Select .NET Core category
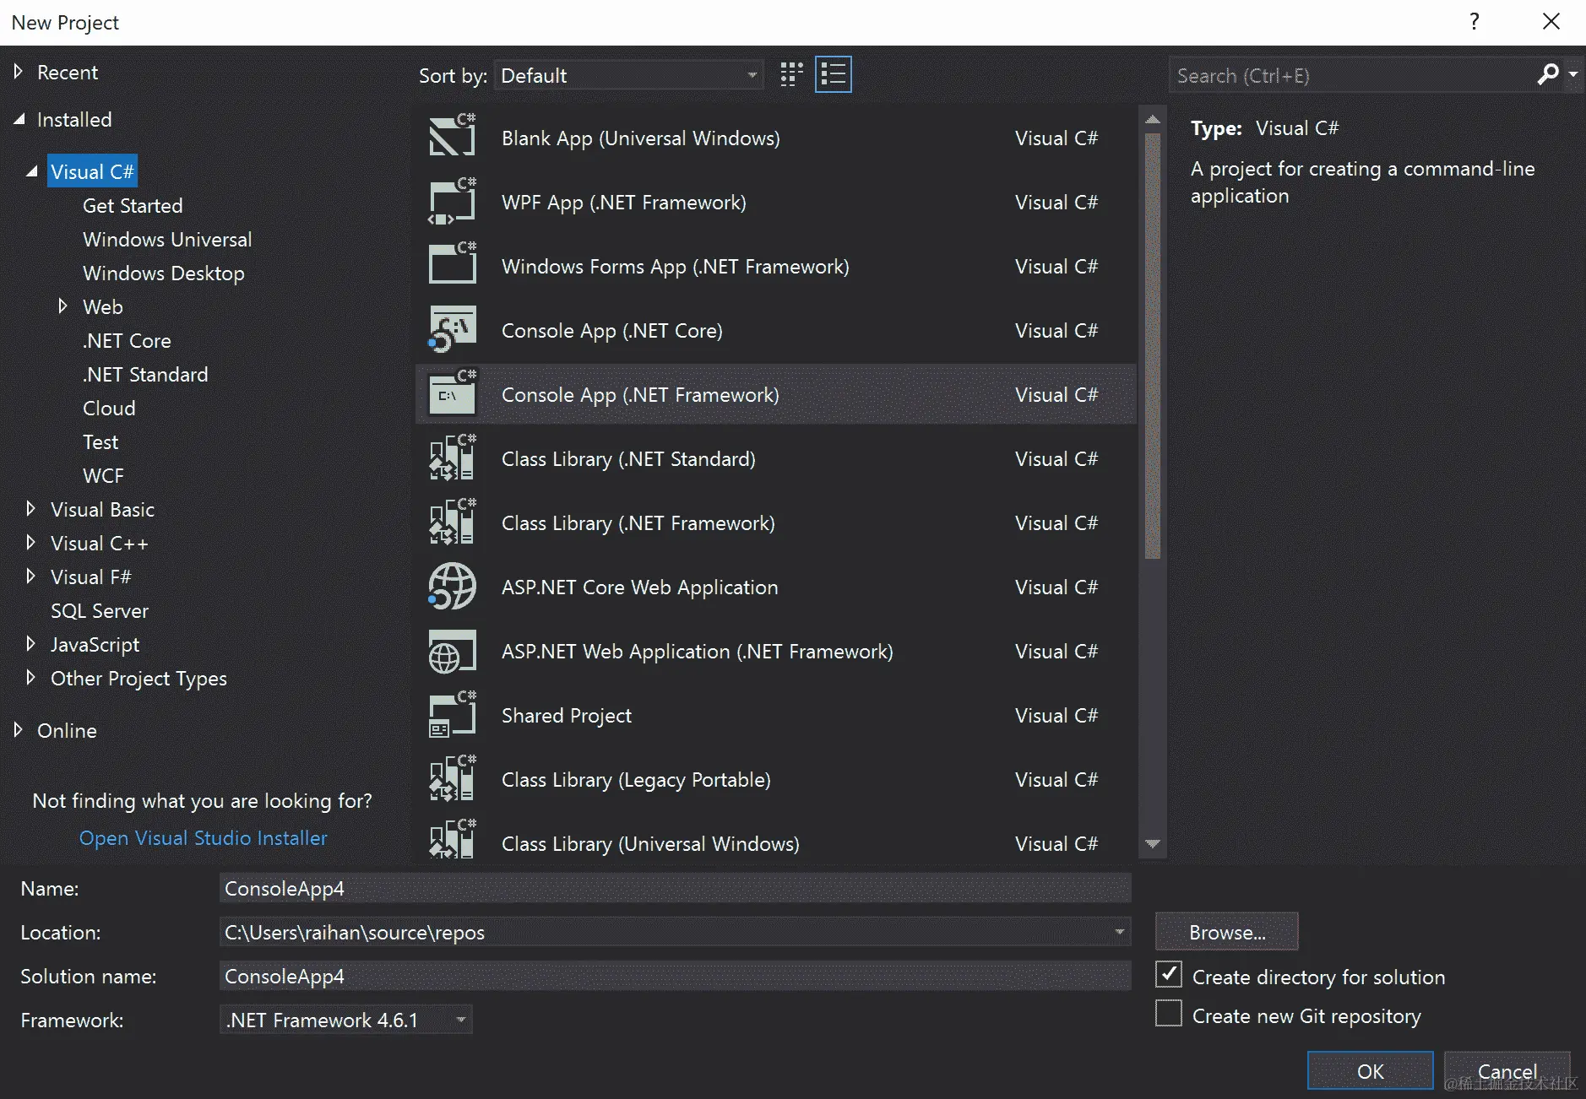This screenshot has height=1099, width=1586. coord(127,341)
